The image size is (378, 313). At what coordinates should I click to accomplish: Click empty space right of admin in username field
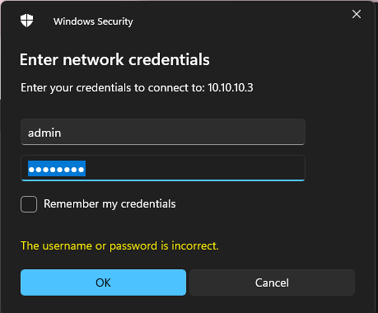click(x=185, y=132)
